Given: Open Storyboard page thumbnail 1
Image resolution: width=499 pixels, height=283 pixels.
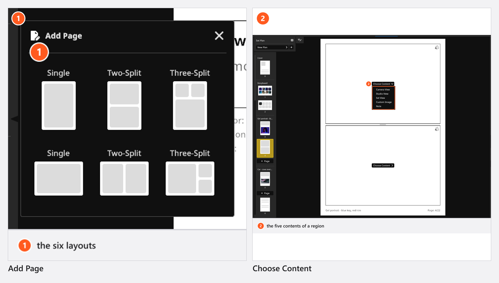Looking at the screenshot, I should coord(265,91).
